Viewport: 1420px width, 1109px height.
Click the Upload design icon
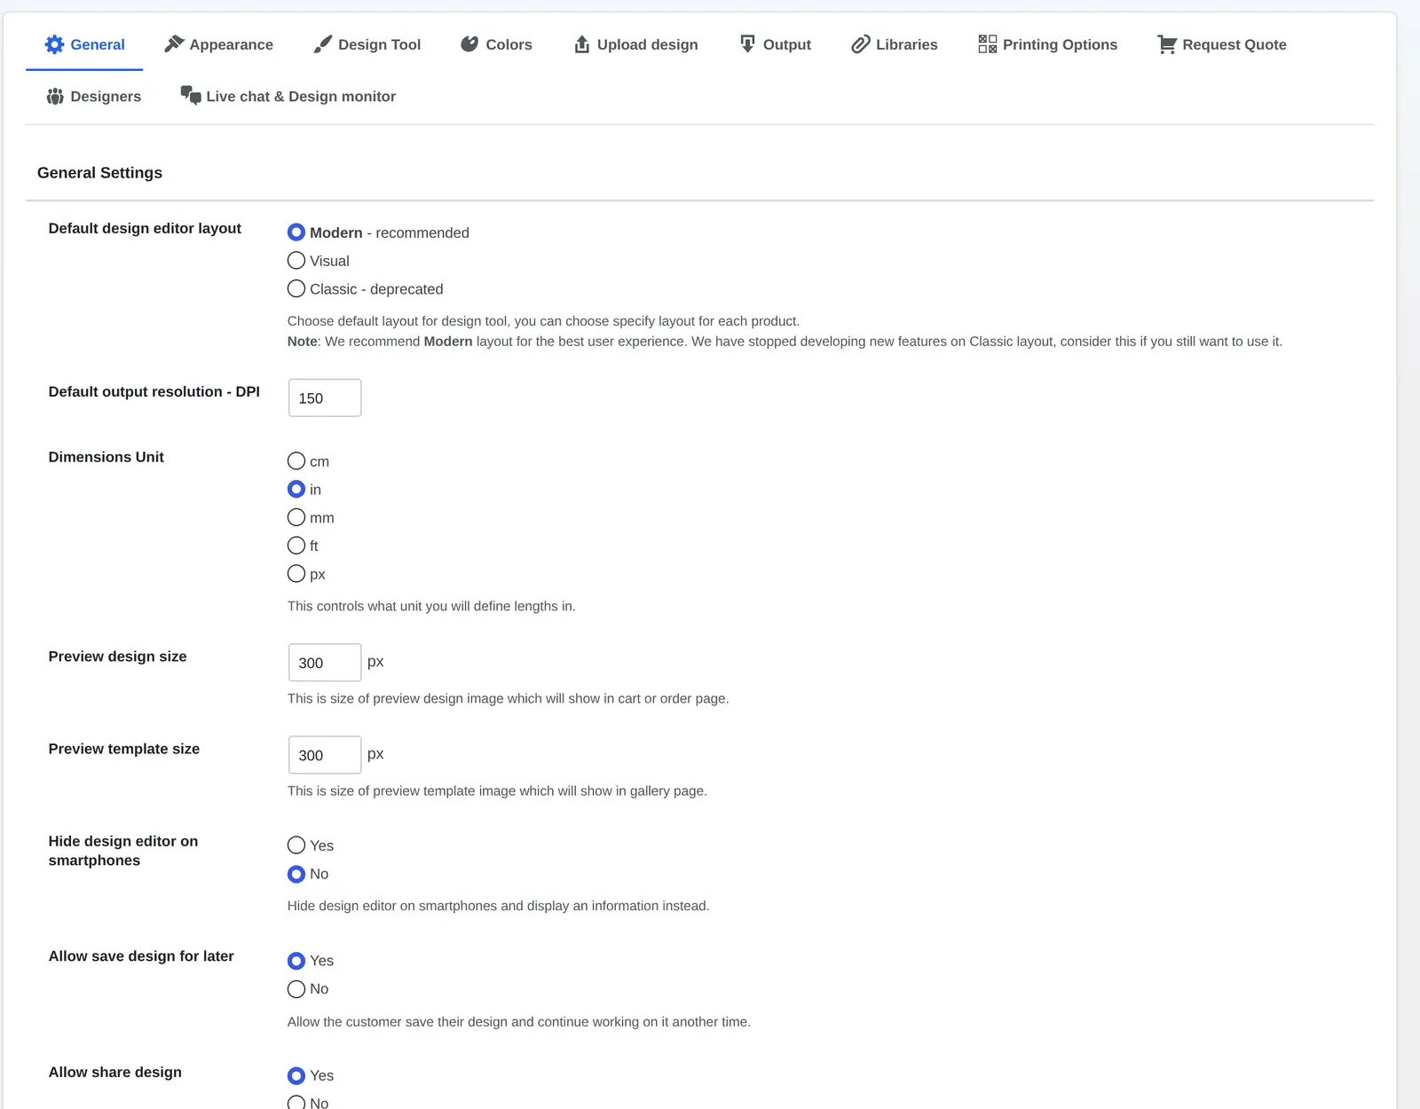[582, 44]
